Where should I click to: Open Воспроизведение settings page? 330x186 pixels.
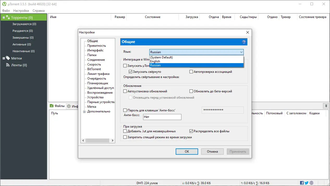(x=100, y=93)
